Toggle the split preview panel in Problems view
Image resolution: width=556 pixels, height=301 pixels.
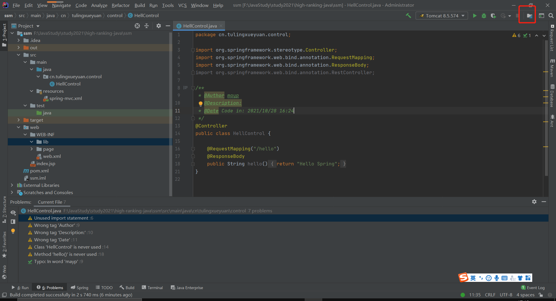[13, 222]
